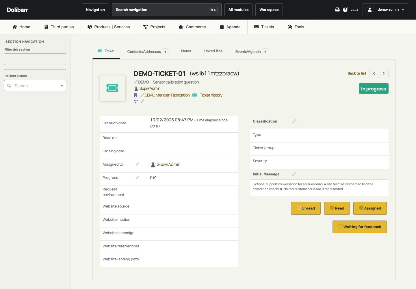Mark the ticket as Unread
416x289 pixels.
tap(306, 208)
